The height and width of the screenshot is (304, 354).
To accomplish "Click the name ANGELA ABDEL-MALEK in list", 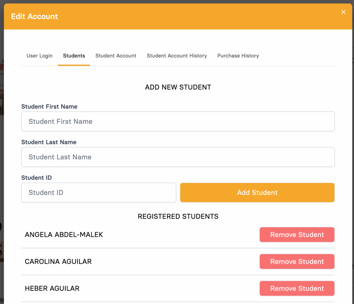I will pos(64,235).
